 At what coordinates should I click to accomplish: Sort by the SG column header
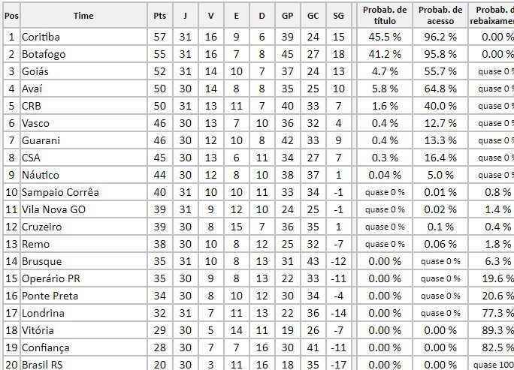coord(338,16)
